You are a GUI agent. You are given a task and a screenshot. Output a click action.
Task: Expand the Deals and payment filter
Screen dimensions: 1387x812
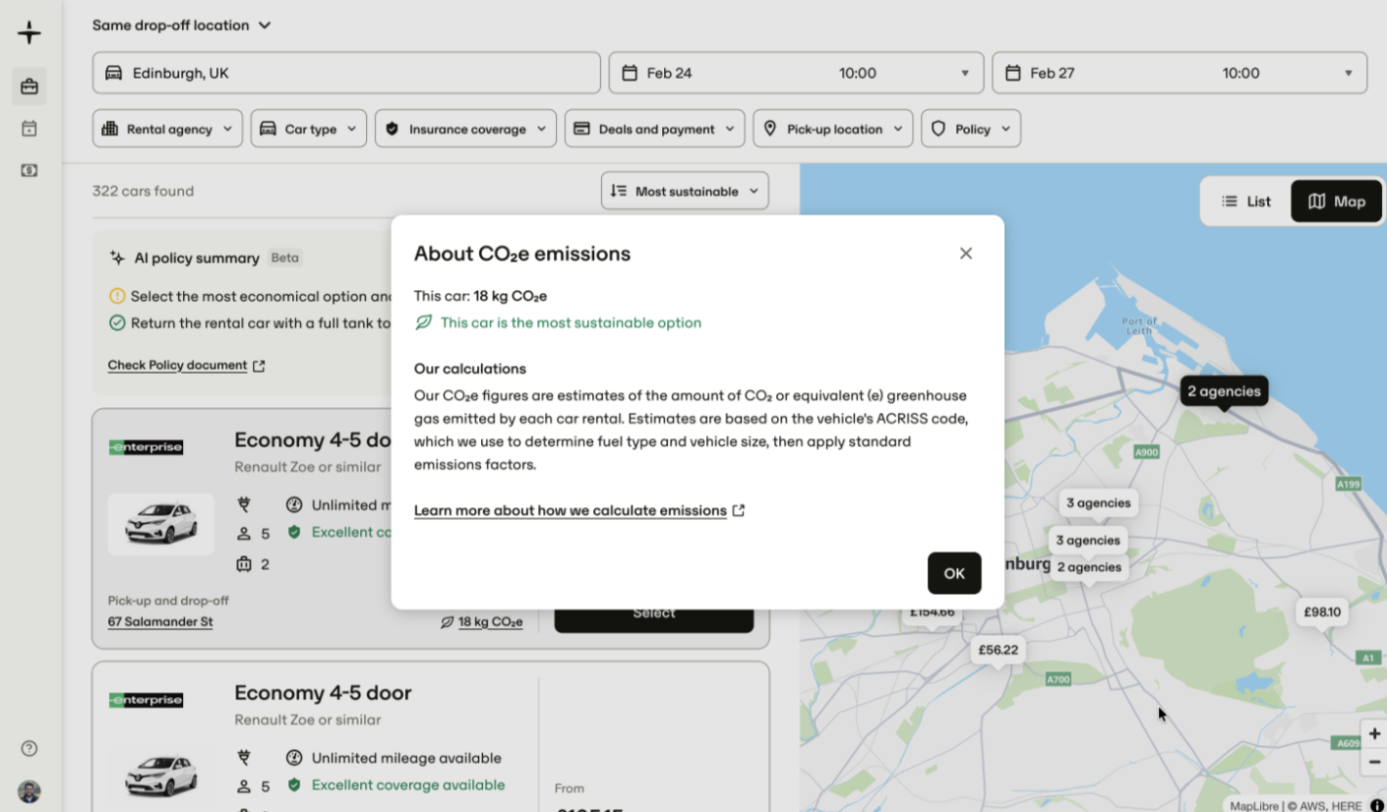click(x=654, y=129)
